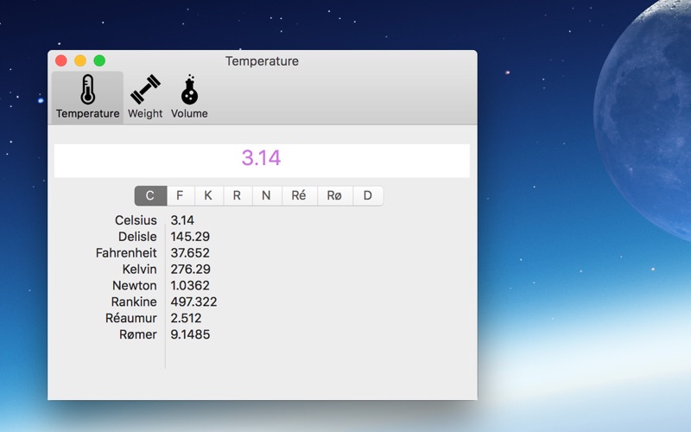
Task: Select the value 145.29
Action: [190, 236]
